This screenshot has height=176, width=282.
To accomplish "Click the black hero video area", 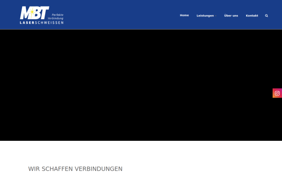I will click(141, 85).
